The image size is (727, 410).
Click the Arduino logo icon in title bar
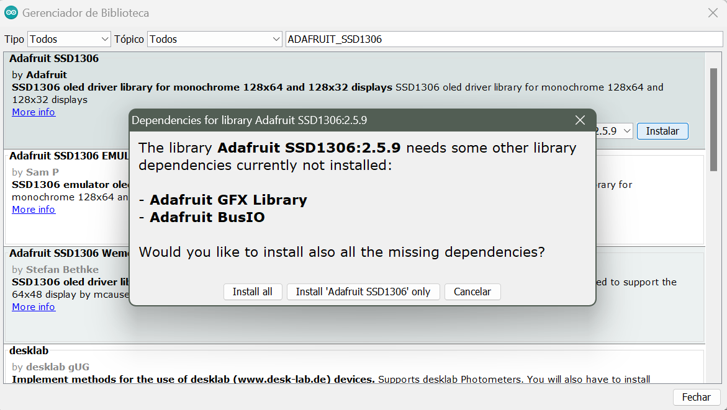pos(11,13)
